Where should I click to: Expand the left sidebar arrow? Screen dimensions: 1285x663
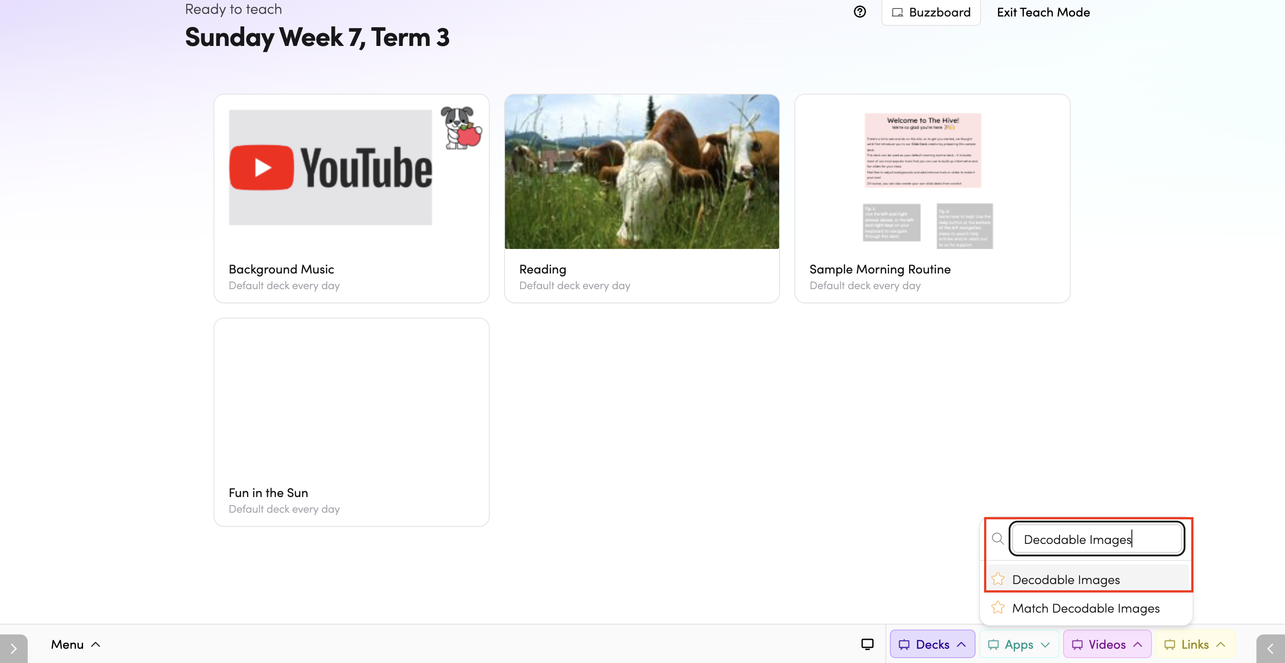tap(13, 649)
